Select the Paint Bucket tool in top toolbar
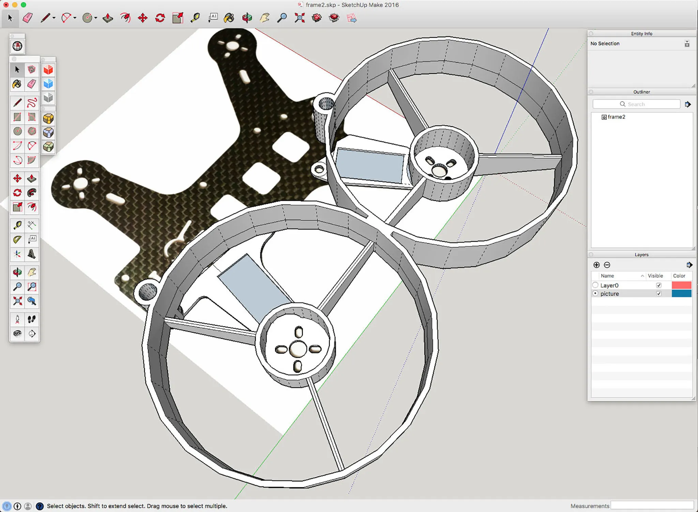 point(229,18)
